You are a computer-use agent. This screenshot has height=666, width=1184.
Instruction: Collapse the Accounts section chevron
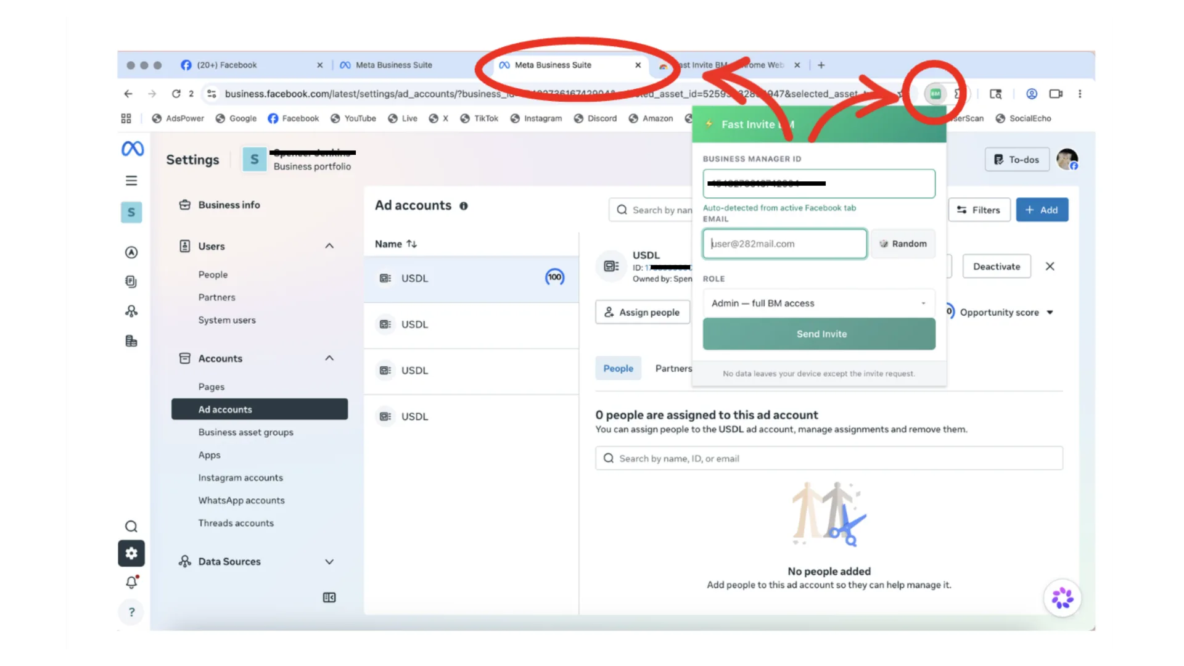coord(329,358)
